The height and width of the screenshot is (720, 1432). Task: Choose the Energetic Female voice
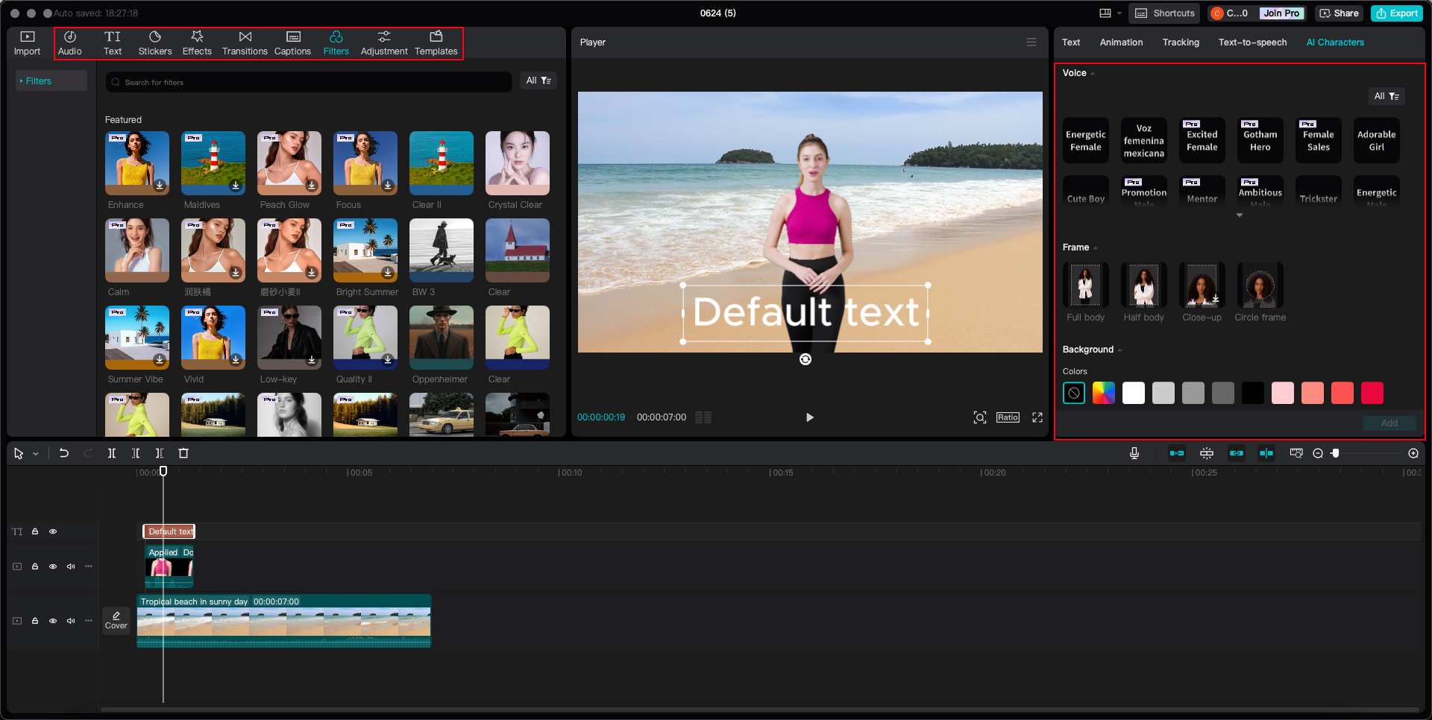(x=1086, y=141)
